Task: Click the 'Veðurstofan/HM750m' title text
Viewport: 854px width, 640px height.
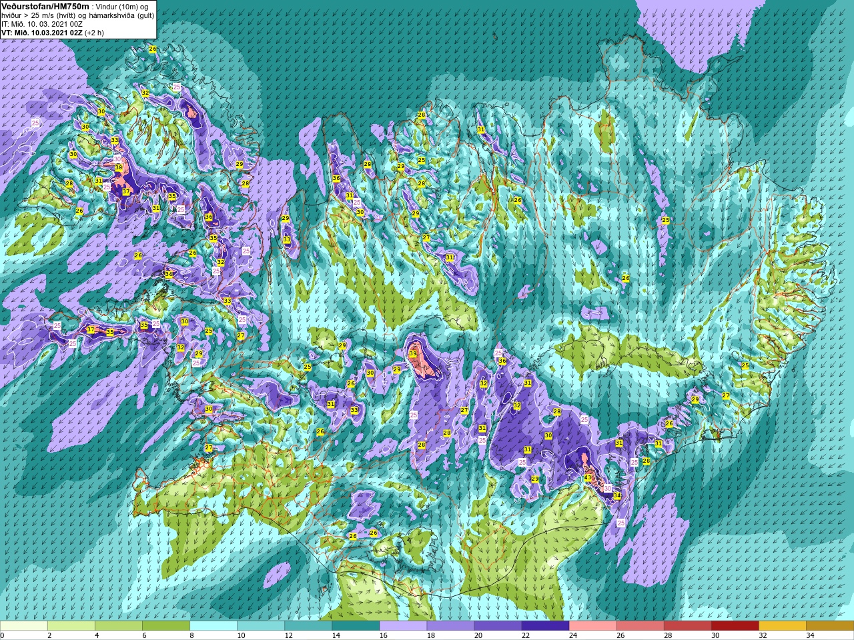Action: 45,6
